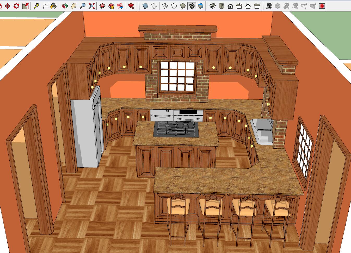Toggle camera lock icon

(x=286, y=6)
